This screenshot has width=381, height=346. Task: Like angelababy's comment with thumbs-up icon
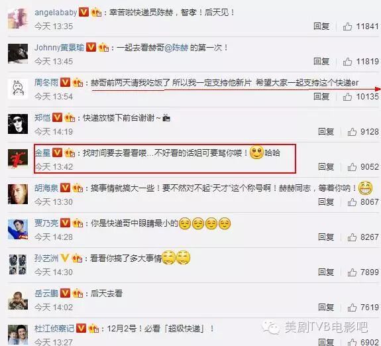(347, 27)
